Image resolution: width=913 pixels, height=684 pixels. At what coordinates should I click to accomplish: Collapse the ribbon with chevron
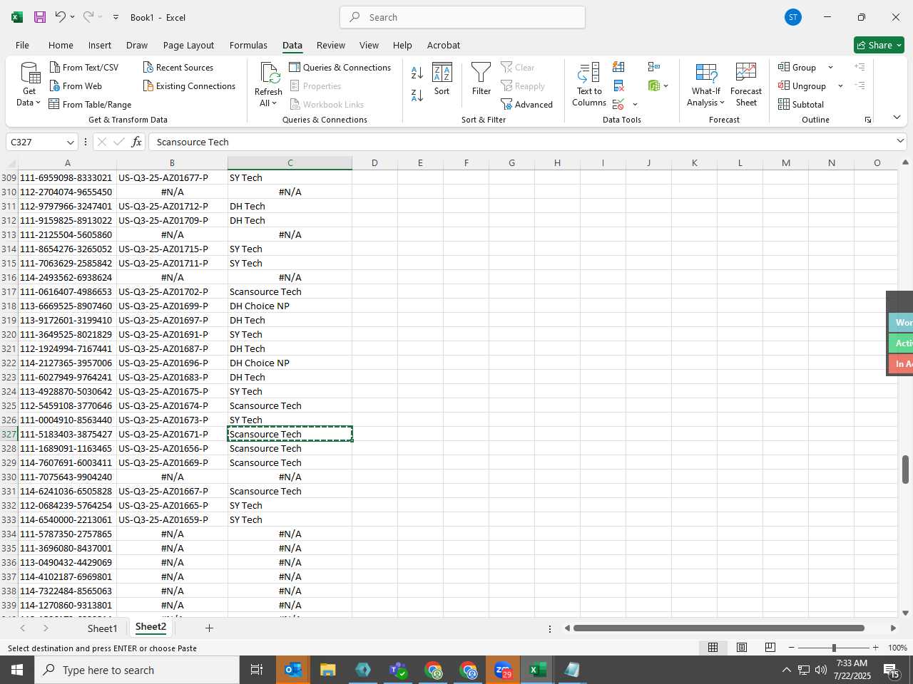[897, 118]
